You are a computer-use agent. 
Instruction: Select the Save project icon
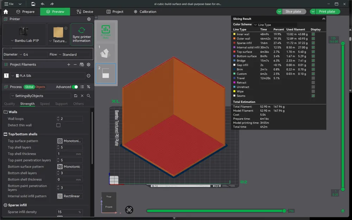[x=32, y=4]
